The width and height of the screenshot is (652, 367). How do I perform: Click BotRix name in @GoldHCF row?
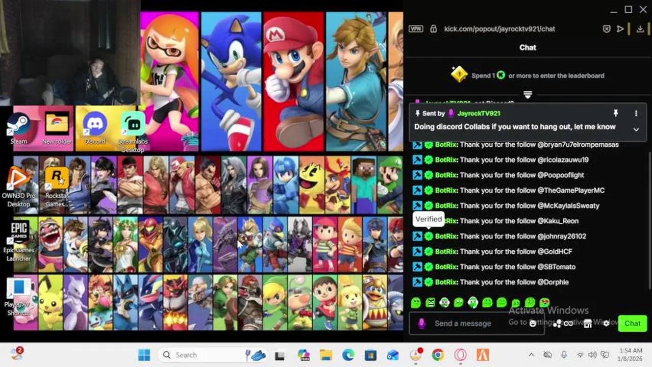pos(446,251)
